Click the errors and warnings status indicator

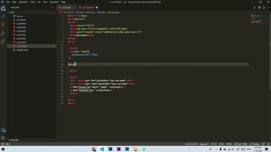pos(6,144)
